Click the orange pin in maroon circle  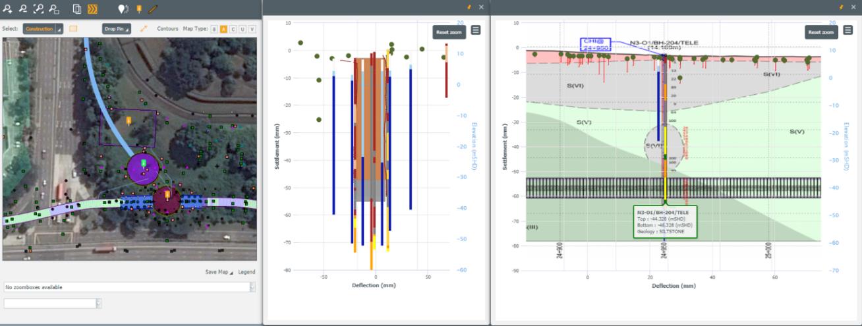click(x=167, y=195)
